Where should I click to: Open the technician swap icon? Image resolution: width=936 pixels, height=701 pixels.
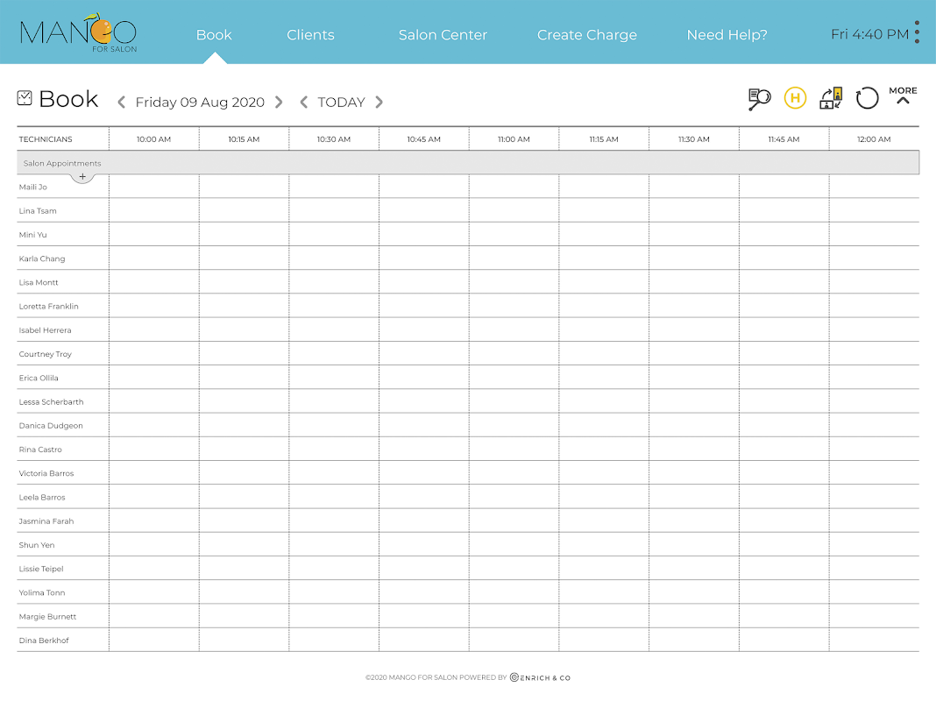pos(831,98)
